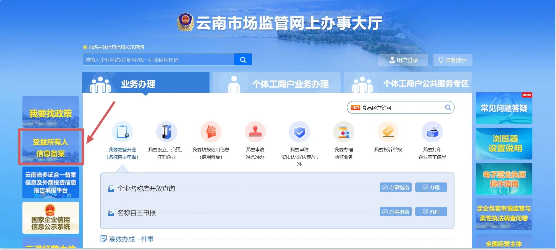Open 浏览器设置说明 banner
556x250 pixels.
pyautogui.click(x=504, y=144)
